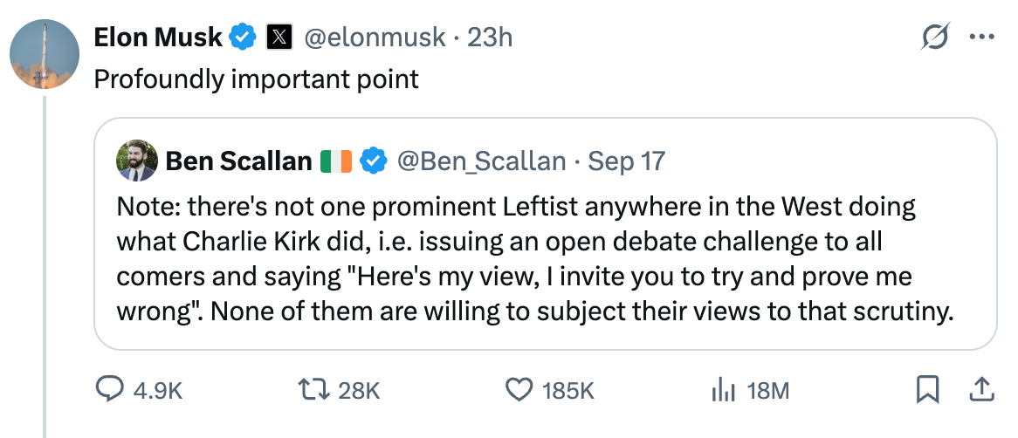
Task: Click the share post icon
Action: 980,389
